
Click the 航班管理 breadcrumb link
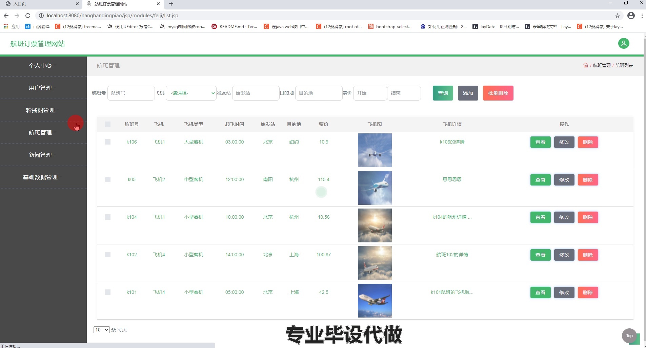pos(602,65)
